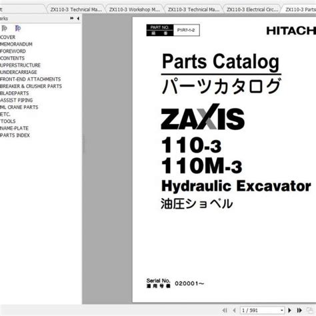Screen dimensions: 316x316
Task: Go to the next page
Action: coord(289,310)
